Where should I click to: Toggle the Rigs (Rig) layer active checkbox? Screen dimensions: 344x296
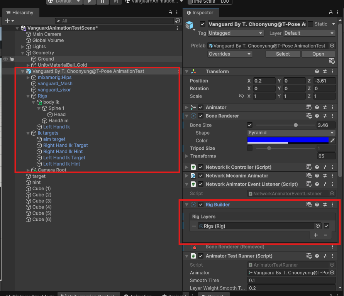click(327, 226)
